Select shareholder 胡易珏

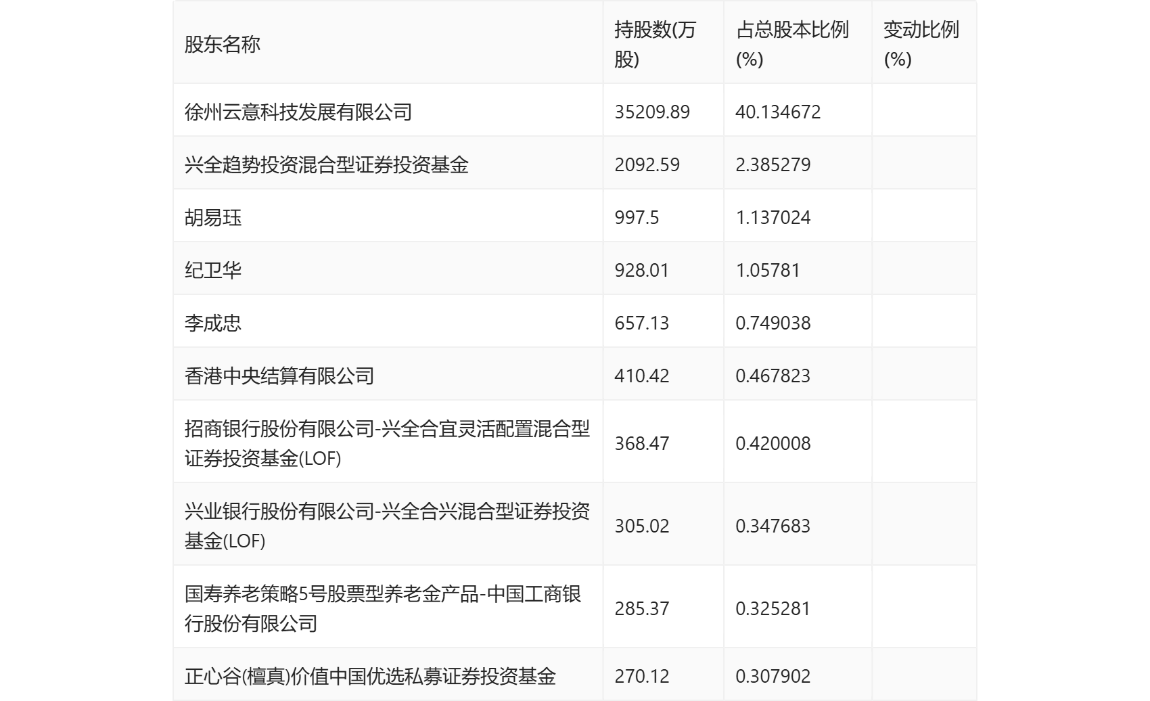[213, 217]
